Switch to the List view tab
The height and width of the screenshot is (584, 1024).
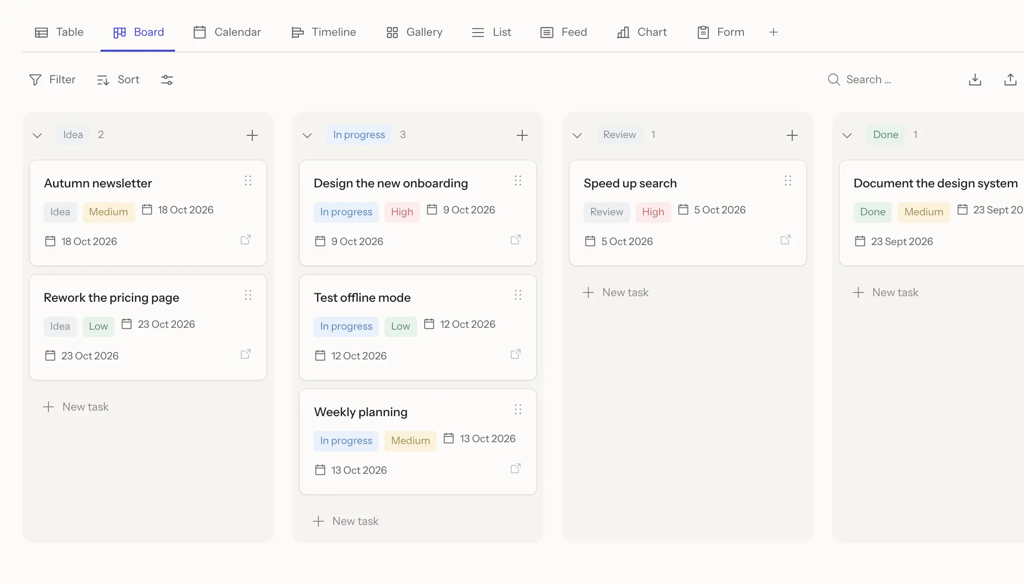click(x=492, y=32)
